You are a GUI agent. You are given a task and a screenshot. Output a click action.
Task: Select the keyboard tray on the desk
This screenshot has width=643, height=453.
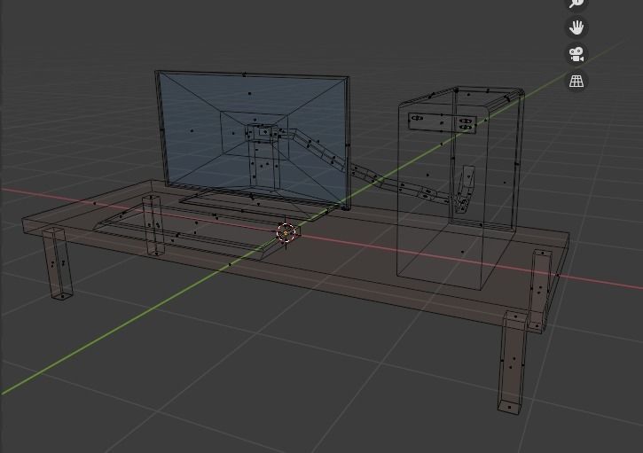coord(197,232)
